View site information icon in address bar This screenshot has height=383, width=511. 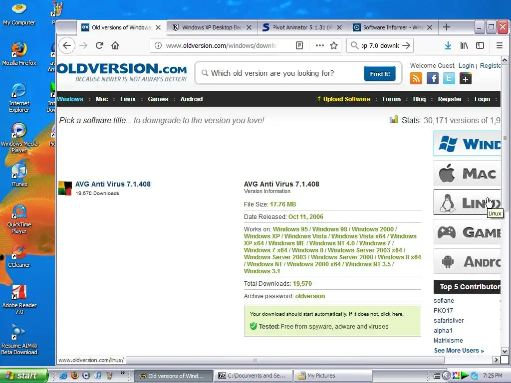[x=158, y=45]
